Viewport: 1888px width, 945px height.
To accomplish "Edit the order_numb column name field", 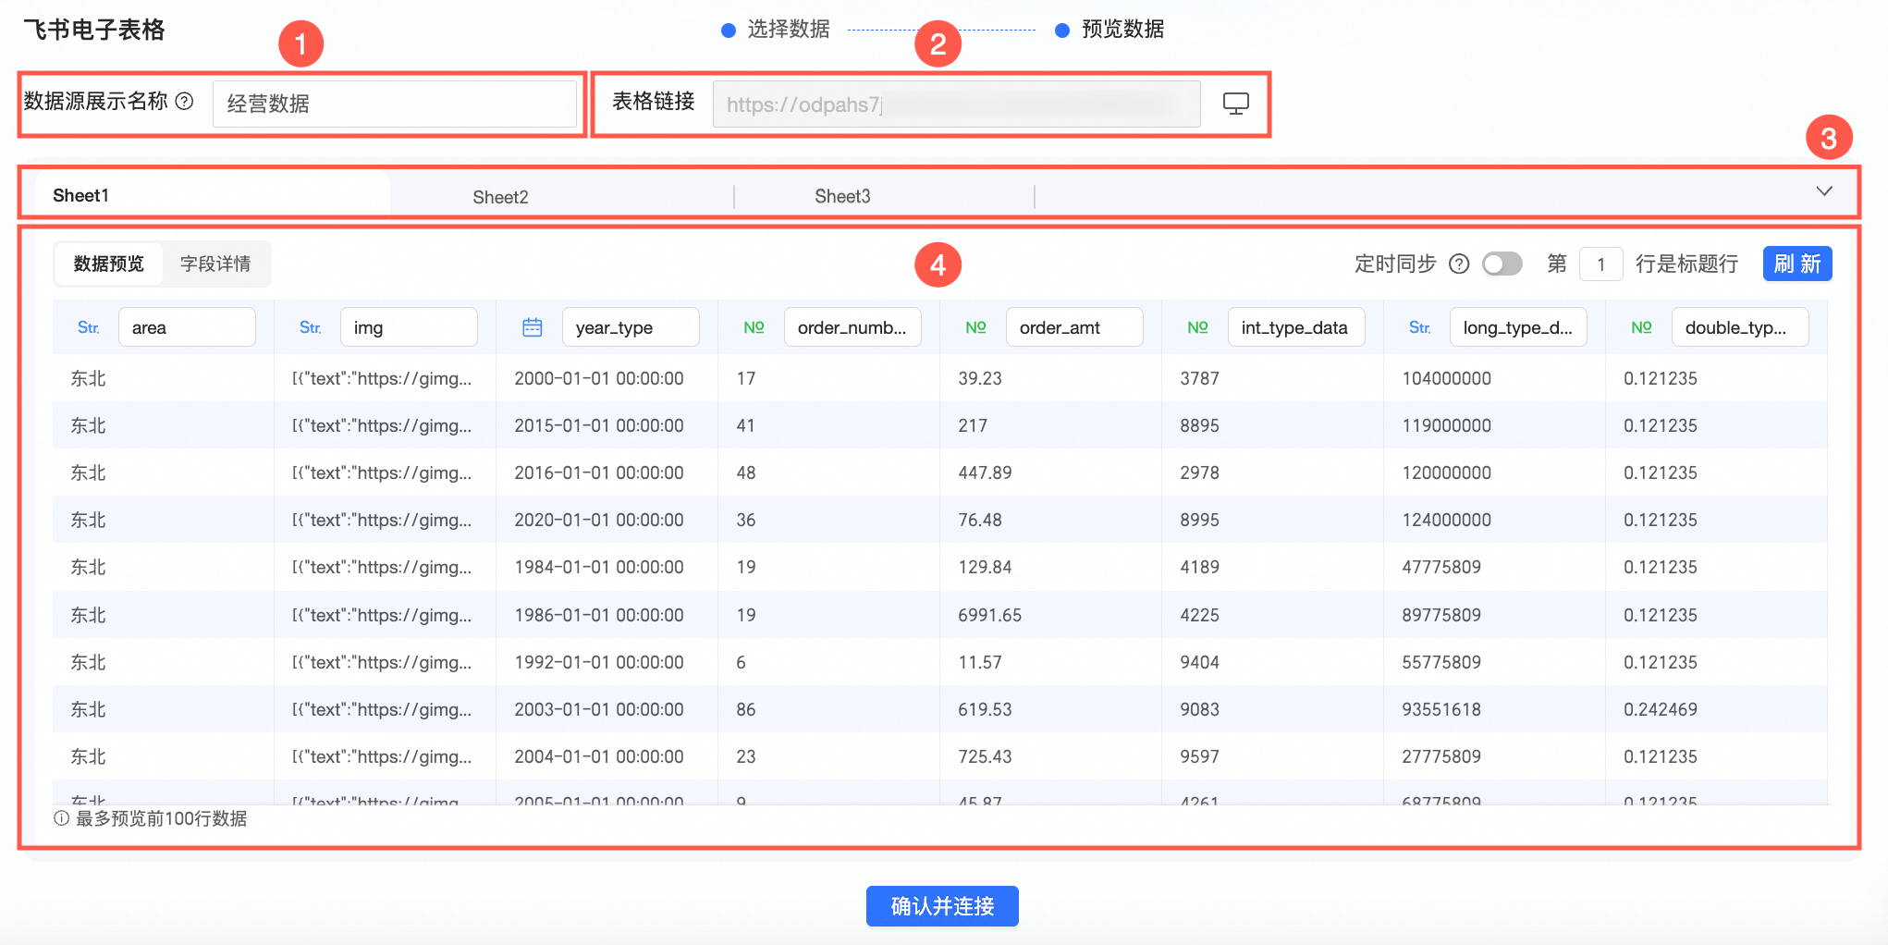I will click(852, 327).
